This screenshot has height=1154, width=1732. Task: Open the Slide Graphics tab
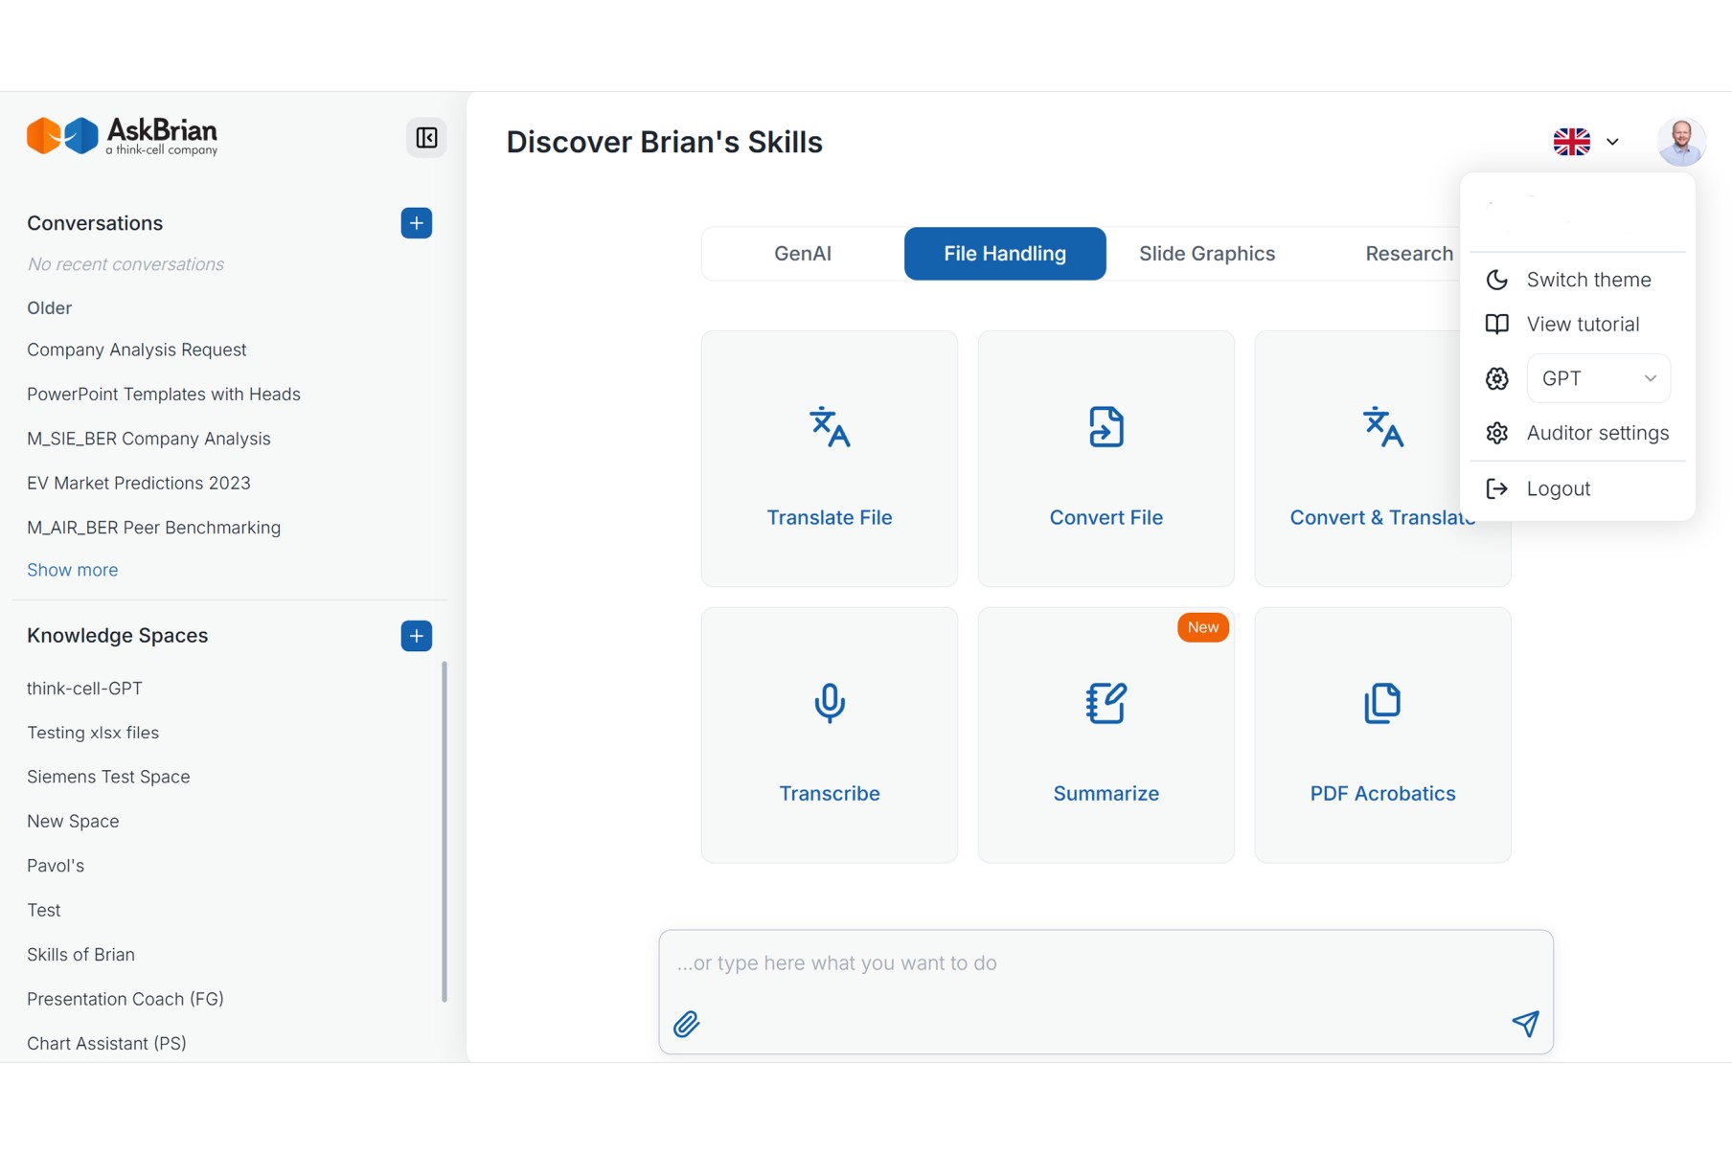[x=1207, y=254]
